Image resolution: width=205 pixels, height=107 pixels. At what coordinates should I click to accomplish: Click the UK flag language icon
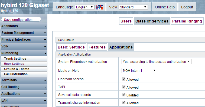click(x=99, y=7)
